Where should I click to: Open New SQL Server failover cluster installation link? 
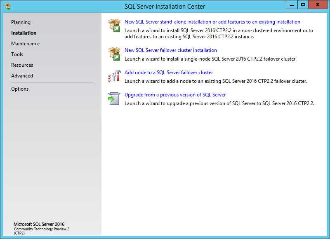(171, 50)
